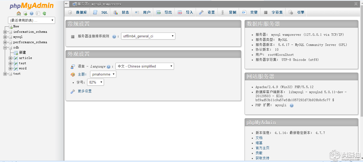Click the theme palette icon

pos(73,74)
